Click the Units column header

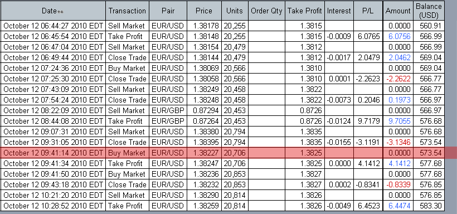click(x=235, y=11)
